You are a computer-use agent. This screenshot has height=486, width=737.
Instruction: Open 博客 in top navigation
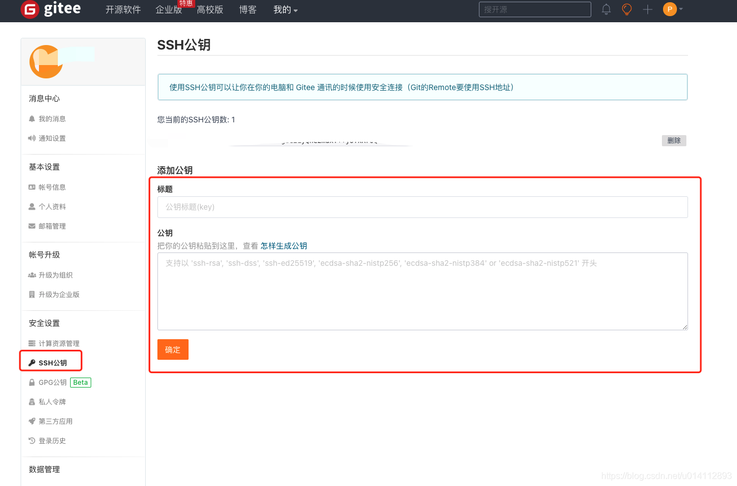248,10
